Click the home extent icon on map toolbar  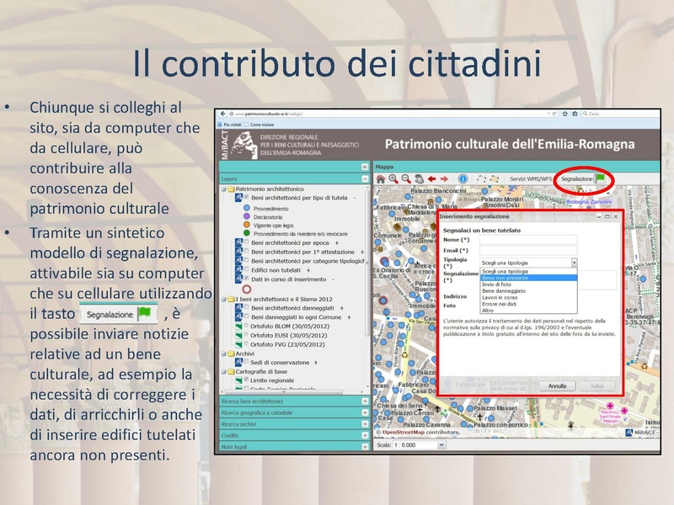click(382, 178)
